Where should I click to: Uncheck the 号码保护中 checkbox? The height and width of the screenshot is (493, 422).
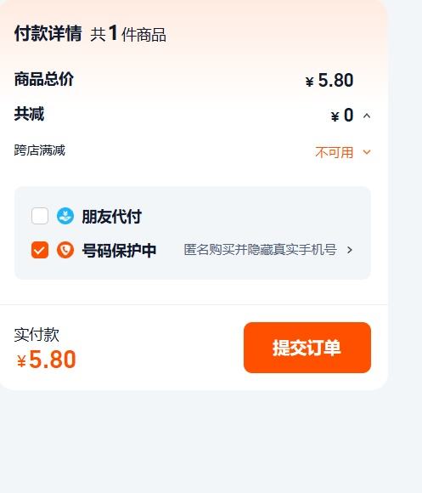pos(40,250)
